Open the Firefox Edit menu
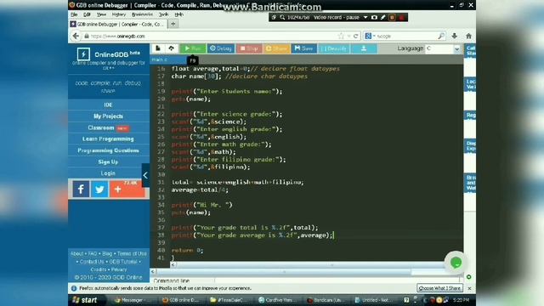 tap(87, 14)
